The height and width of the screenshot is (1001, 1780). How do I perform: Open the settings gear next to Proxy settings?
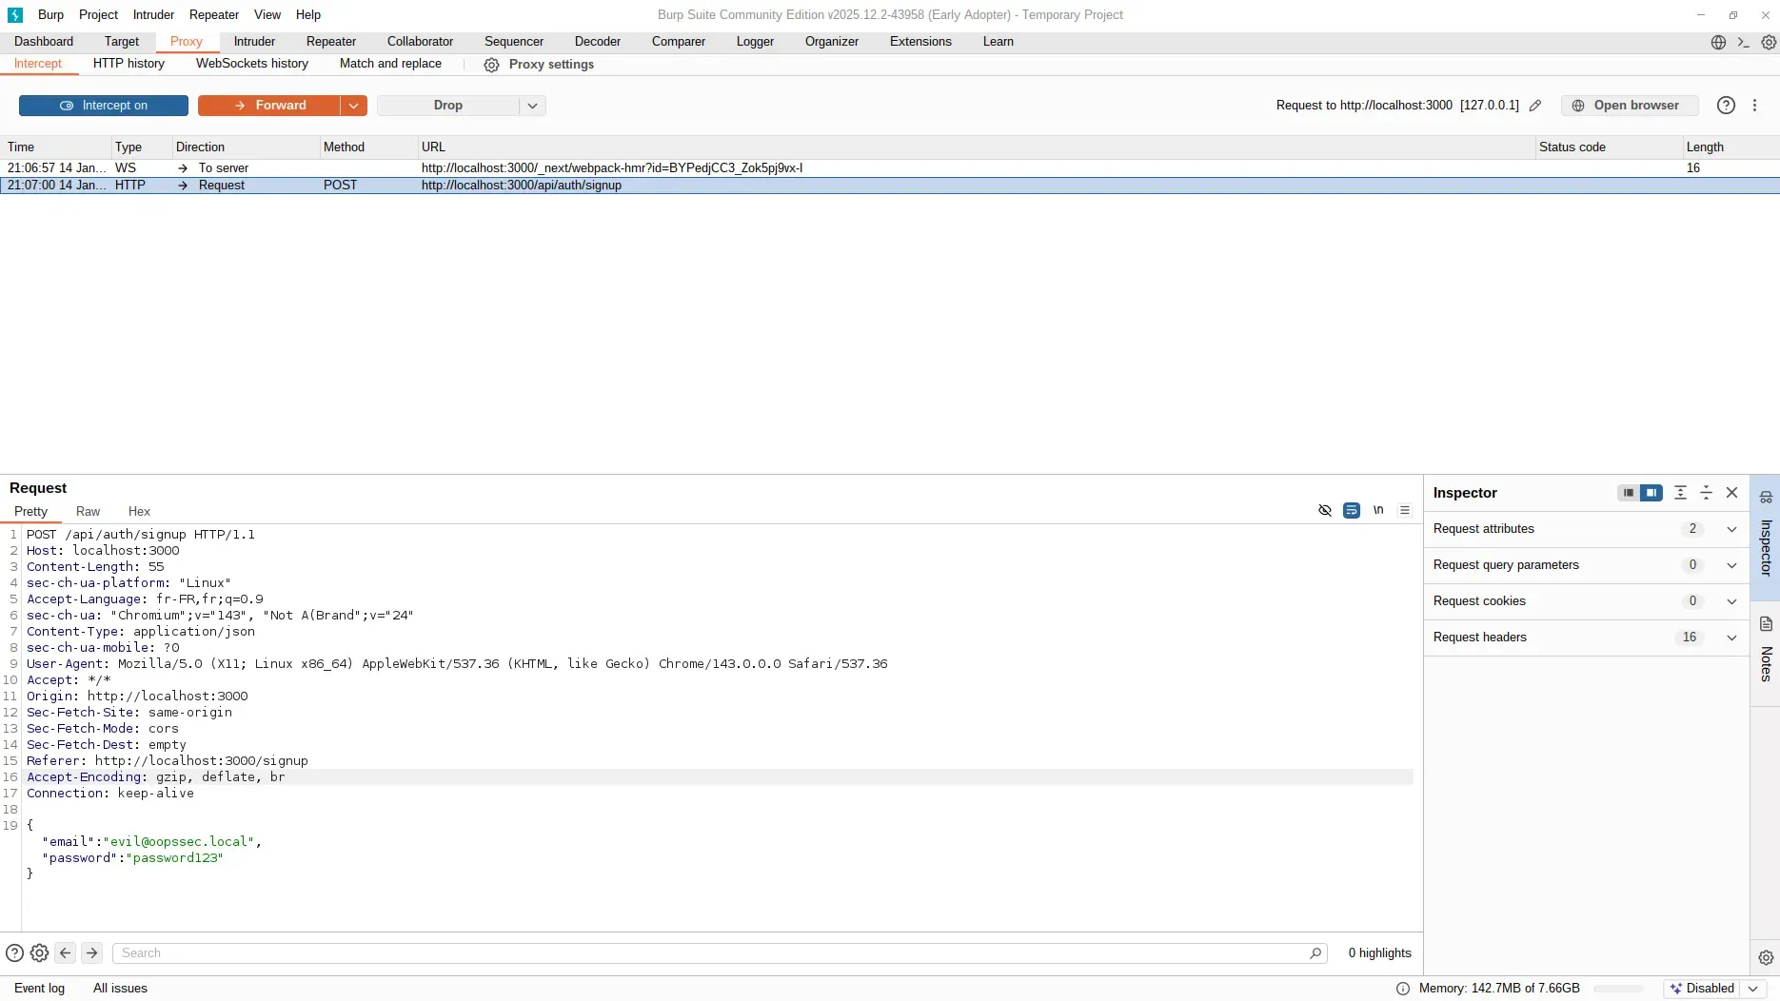[x=491, y=65]
